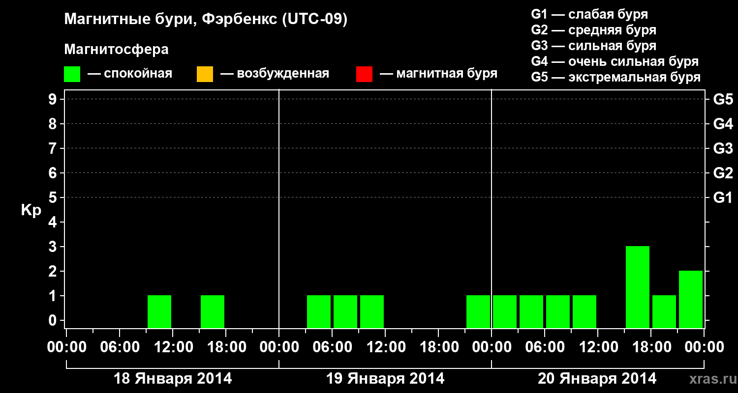Select the 18:00–21:00 bar on 20 Января

point(664,311)
